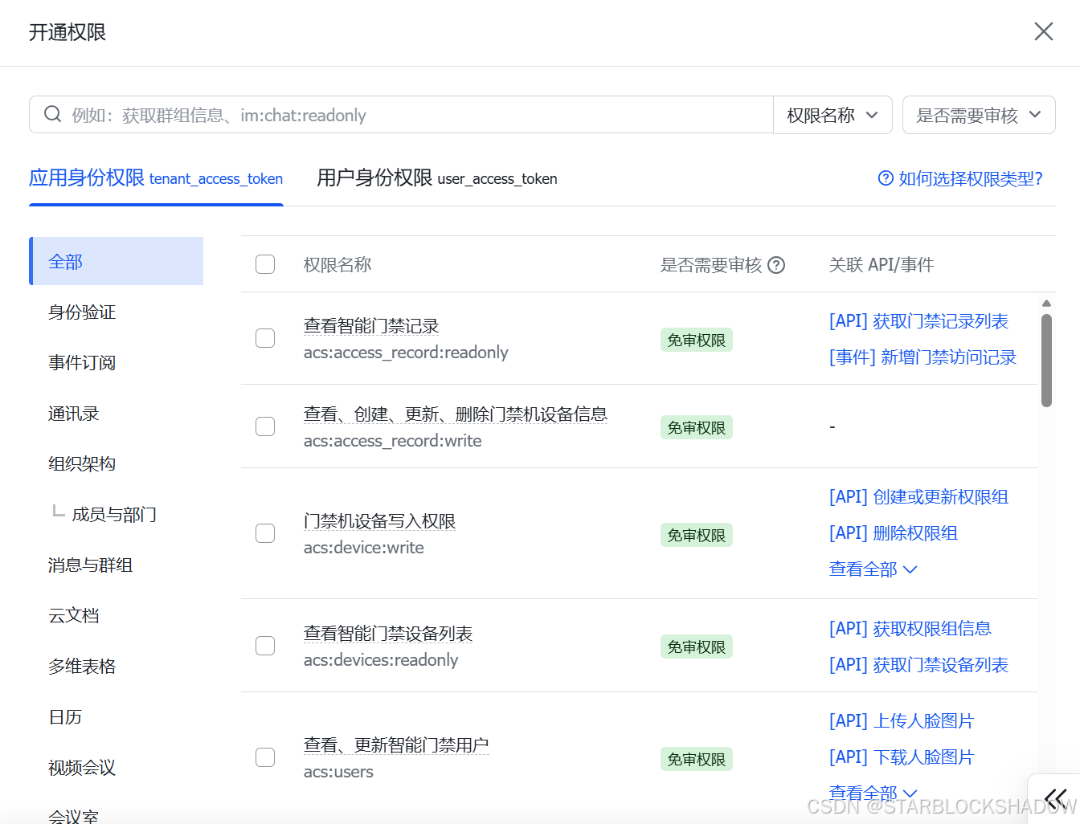Enable the 查看智能门禁记录 permission checkbox
Image resolution: width=1080 pixels, height=824 pixels.
[x=265, y=338]
